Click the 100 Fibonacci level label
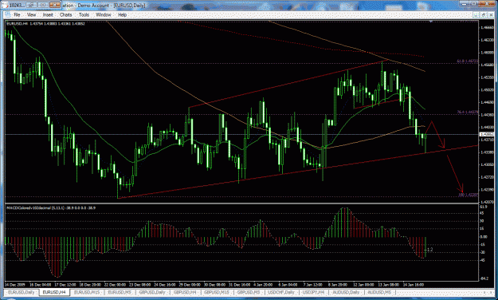The height and width of the screenshot is (300, 498). pyautogui.click(x=469, y=195)
